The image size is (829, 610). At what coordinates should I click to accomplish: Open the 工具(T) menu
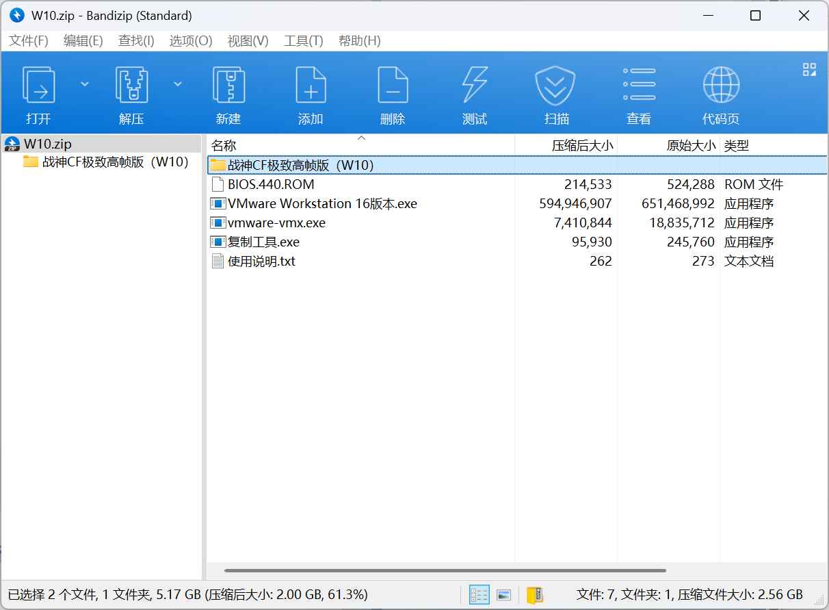[302, 40]
